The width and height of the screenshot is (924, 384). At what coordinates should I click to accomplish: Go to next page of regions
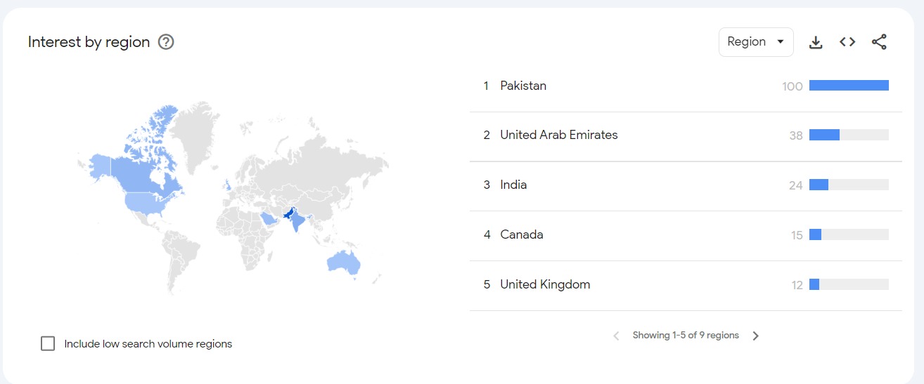[x=756, y=336]
